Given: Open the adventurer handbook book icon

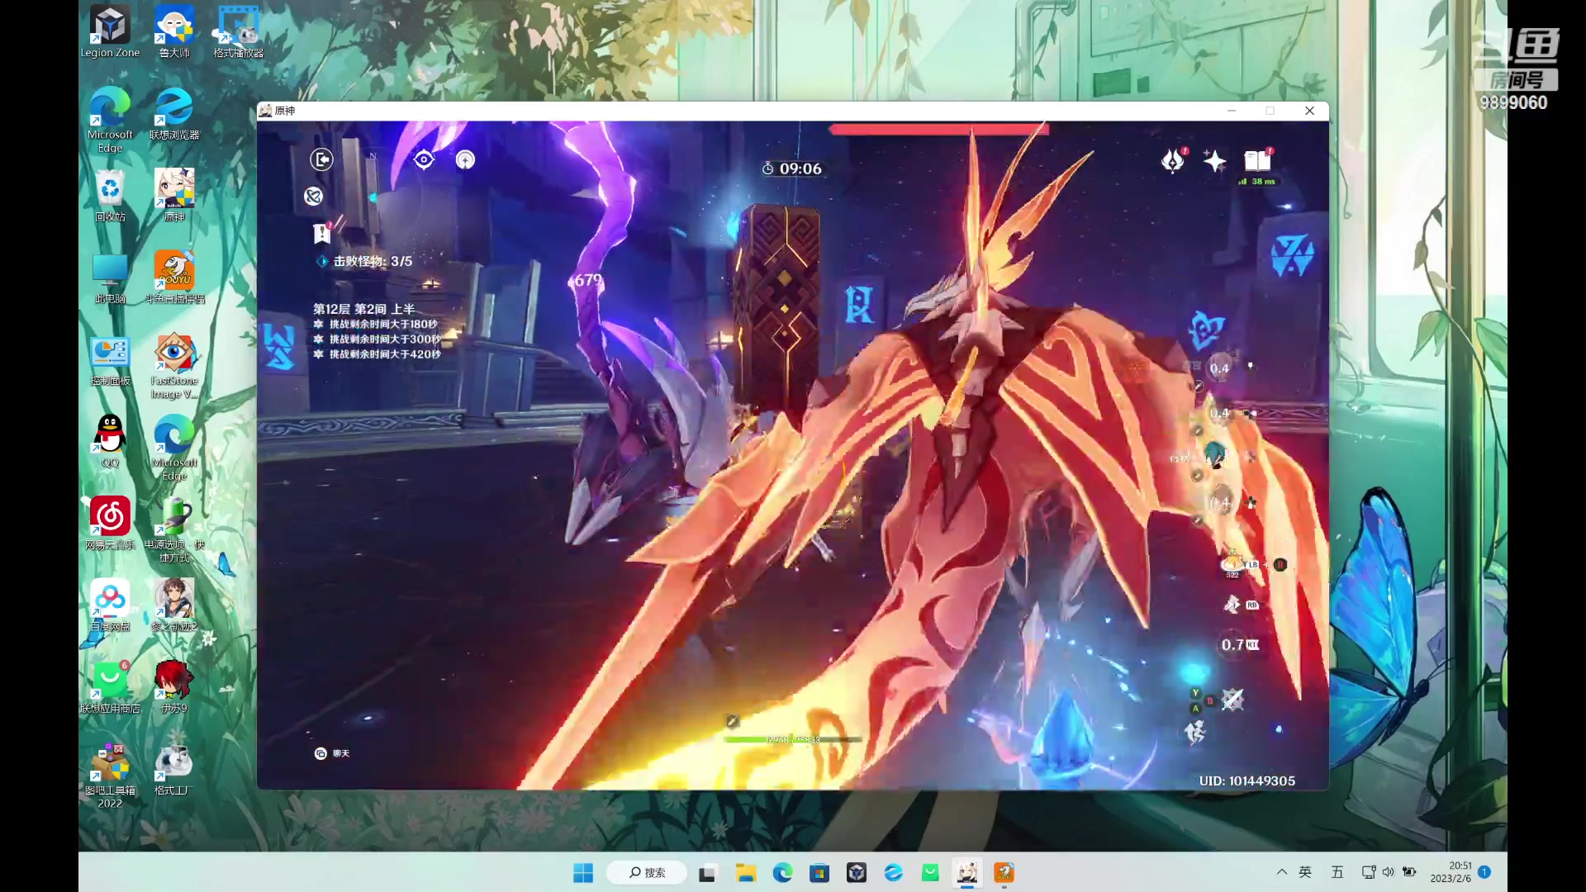Looking at the screenshot, I should point(1257,160).
